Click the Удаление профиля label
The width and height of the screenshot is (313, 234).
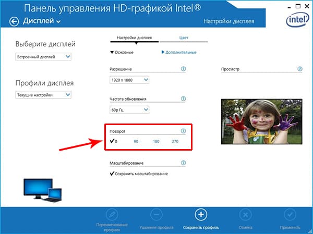pyautogui.click(x=156, y=227)
